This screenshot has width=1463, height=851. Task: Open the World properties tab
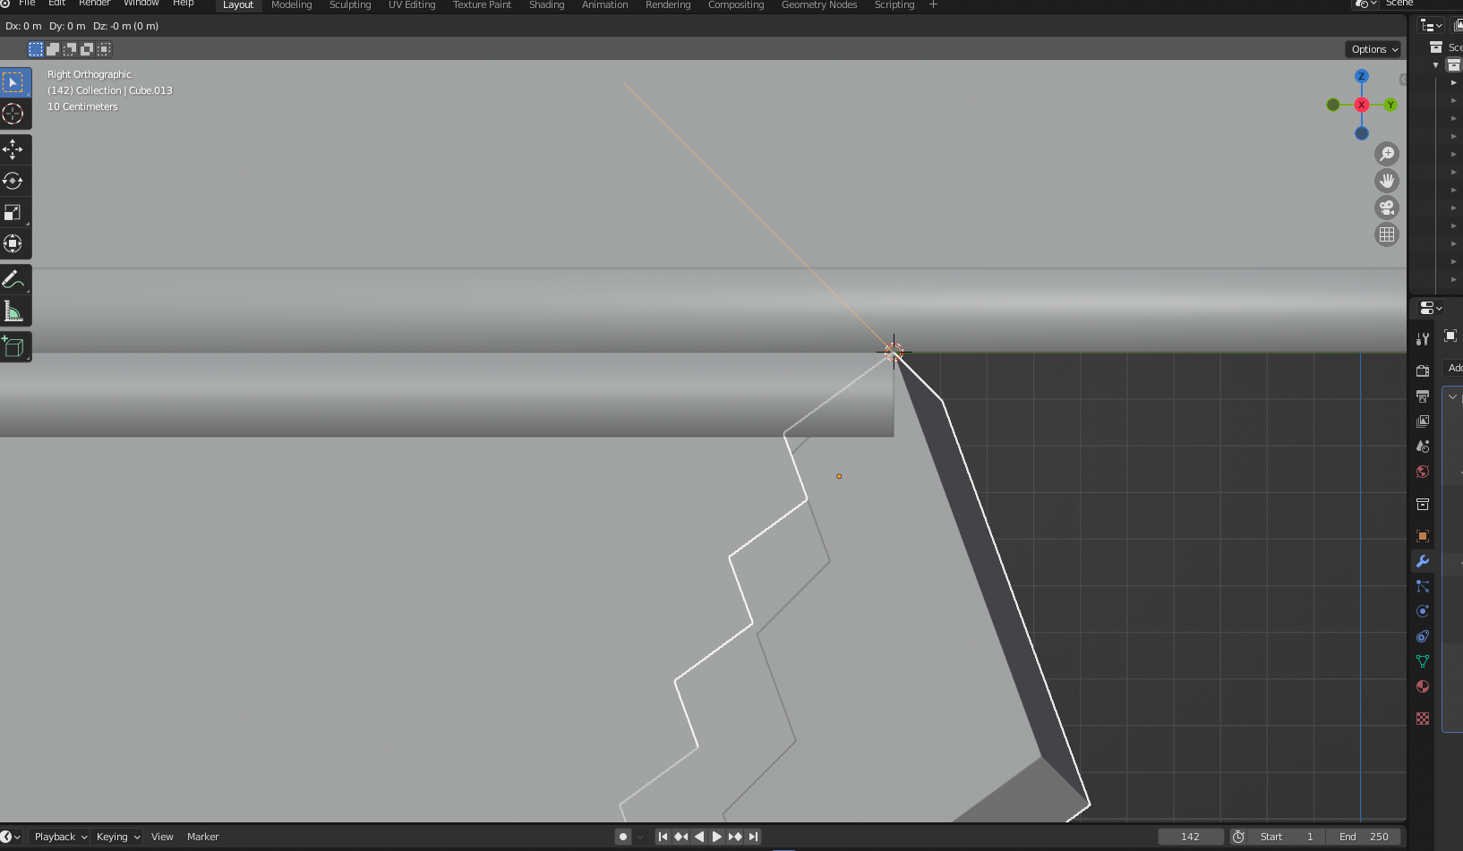coord(1423,472)
